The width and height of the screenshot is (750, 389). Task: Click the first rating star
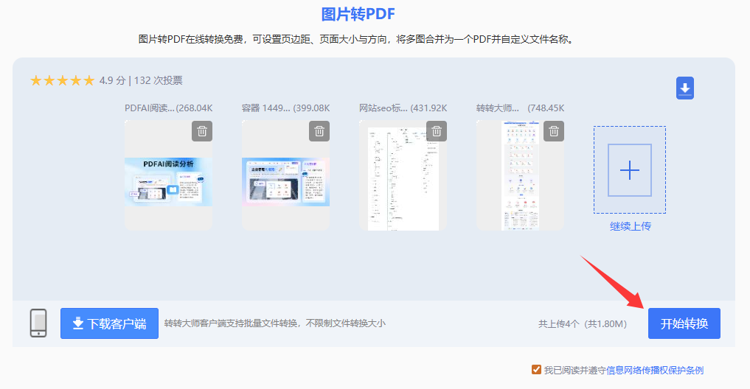pyautogui.click(x=36, y=80)
